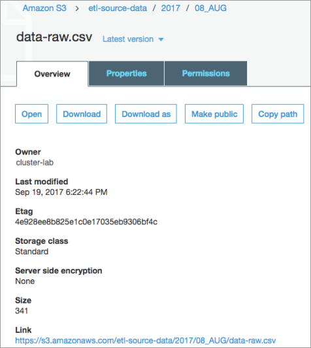Screen dimensions: 311x348
Task: Navigate to the 2017 folder breadcrumb
Action: coord(171,9)
